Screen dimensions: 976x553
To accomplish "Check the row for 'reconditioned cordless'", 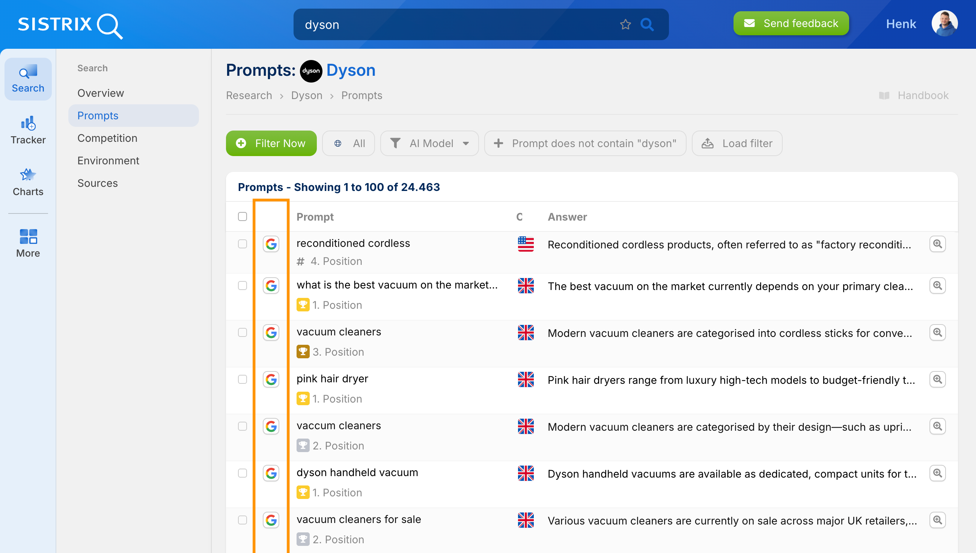I will tap(242, 244).
